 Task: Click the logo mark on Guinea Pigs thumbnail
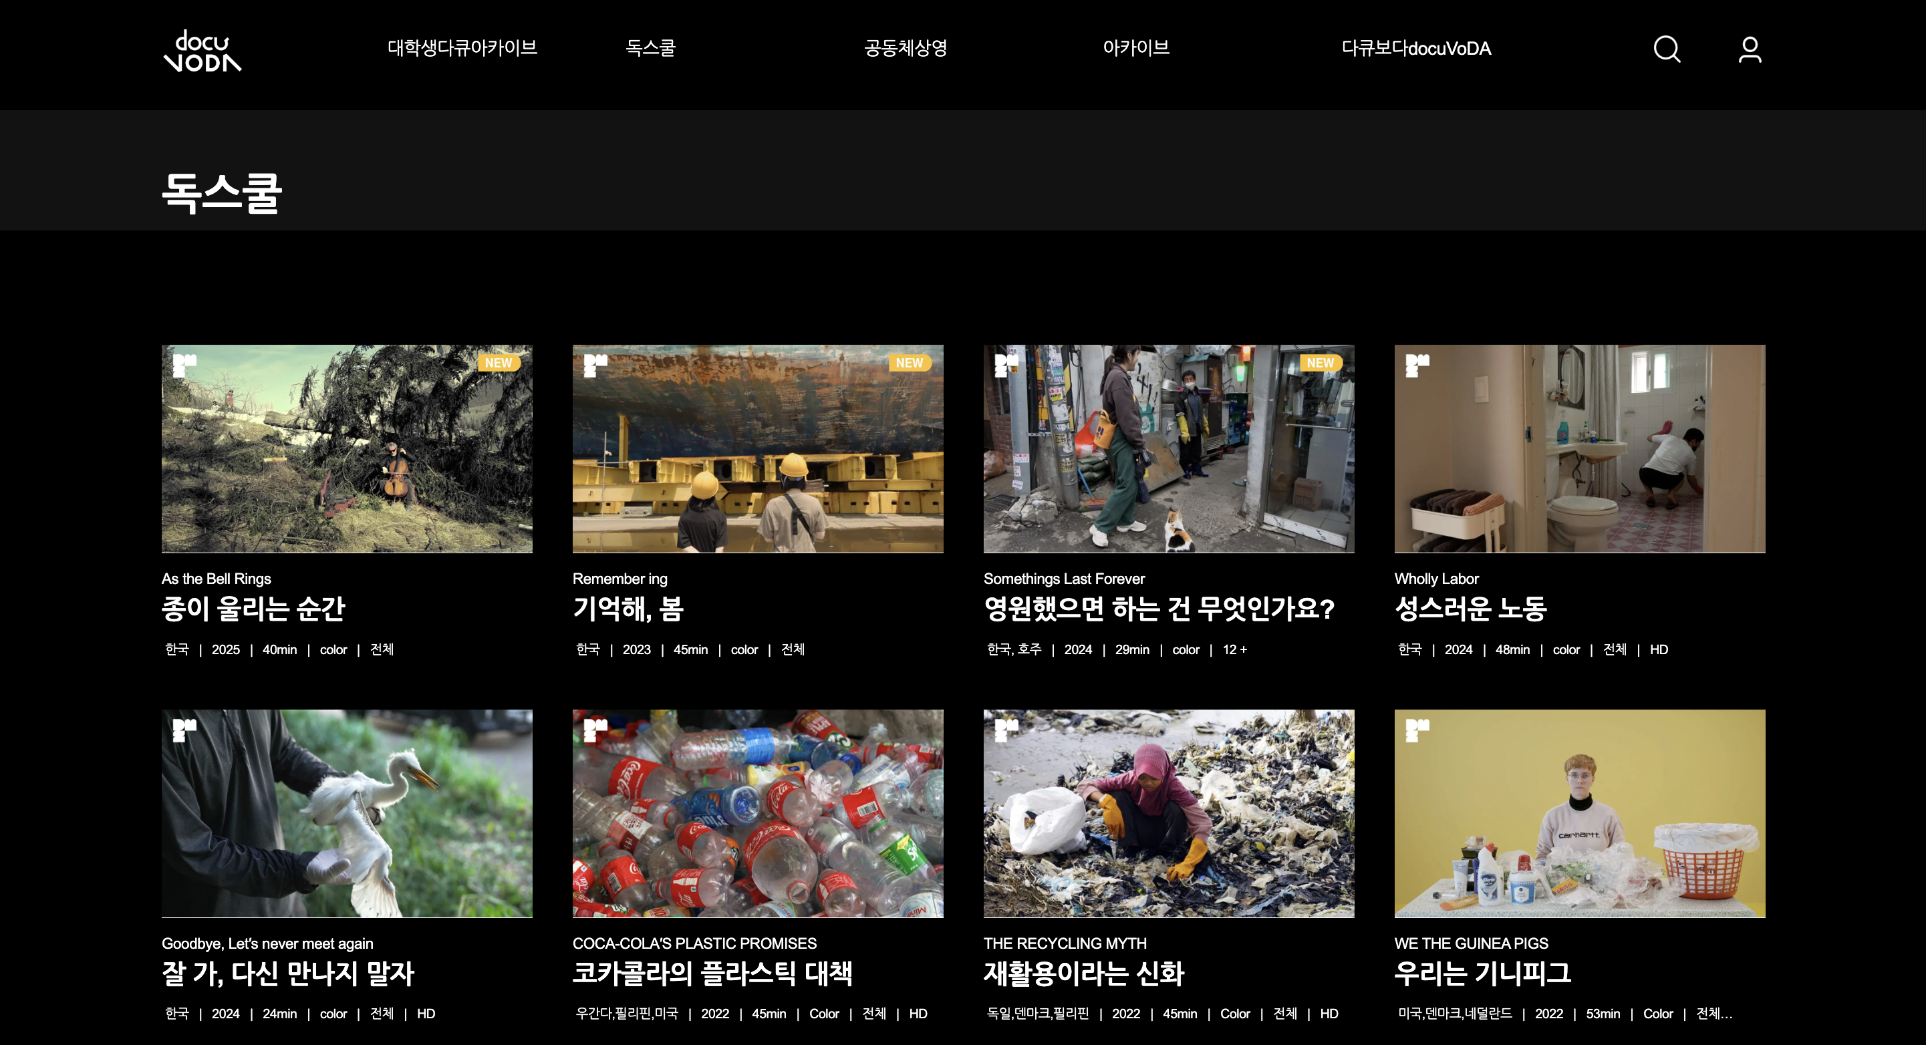(x=1417, y=730)
